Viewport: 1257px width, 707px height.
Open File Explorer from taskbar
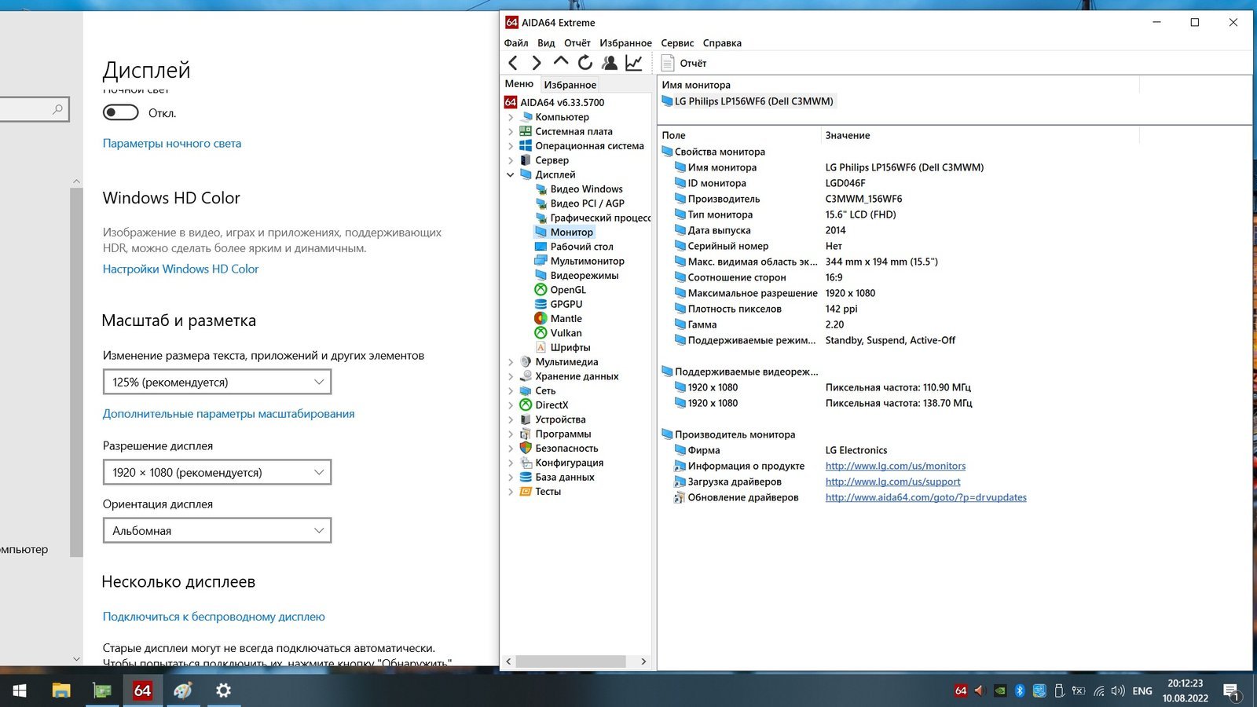click(60, 691)
